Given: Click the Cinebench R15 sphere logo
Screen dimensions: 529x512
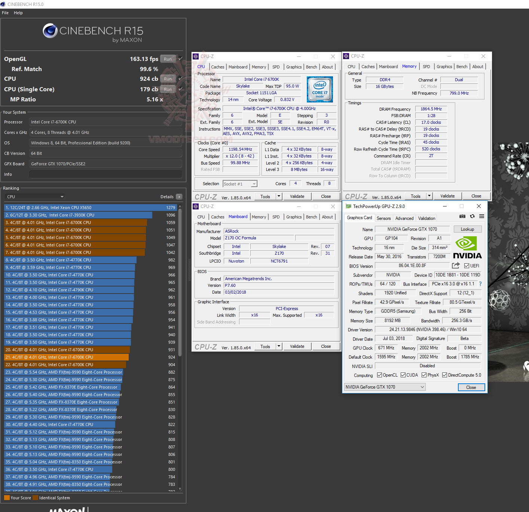Looking at the screenshot, I should coord(50,31).
